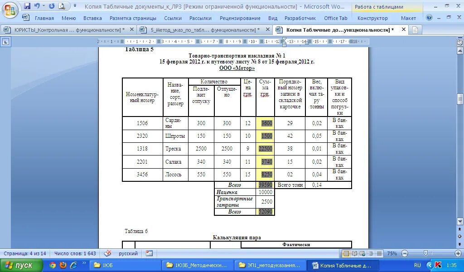Viewport: 464px width, 272px height.
Task: Open word count Число слов: 1 643
Action: coord(75,254)
